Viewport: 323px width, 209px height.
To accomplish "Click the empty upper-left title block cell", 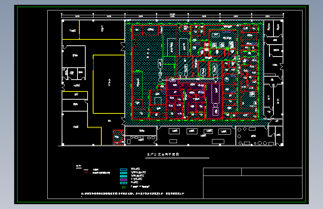I will 222,172.
